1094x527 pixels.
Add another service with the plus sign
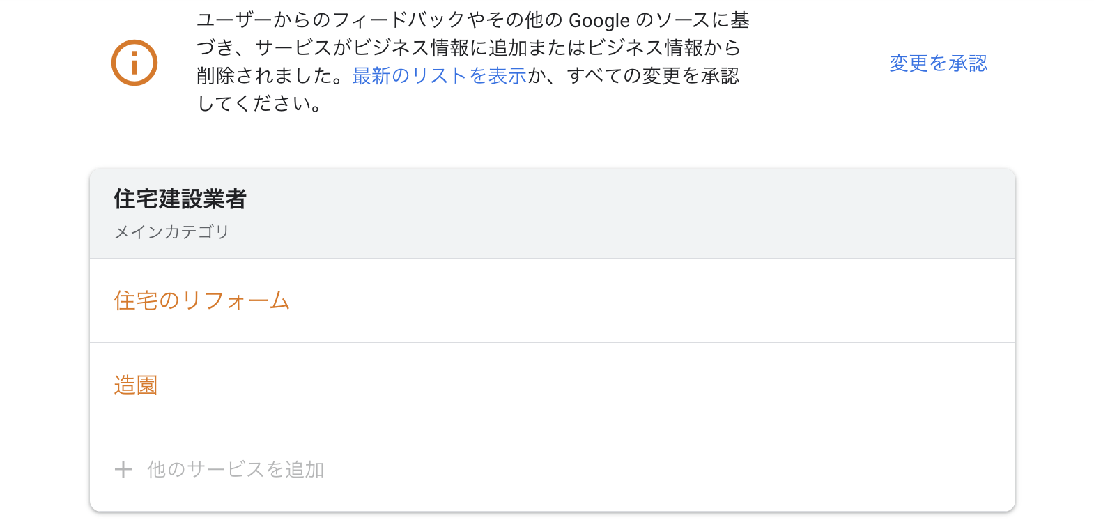(123, 469)
